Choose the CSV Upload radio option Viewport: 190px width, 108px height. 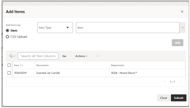coord(7,37)
